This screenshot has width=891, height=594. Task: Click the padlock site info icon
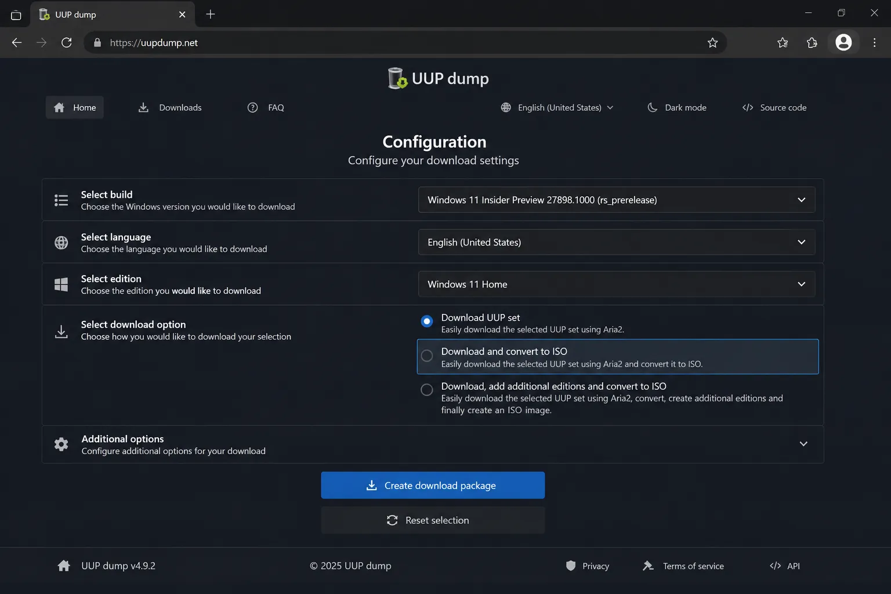point(97,42)
